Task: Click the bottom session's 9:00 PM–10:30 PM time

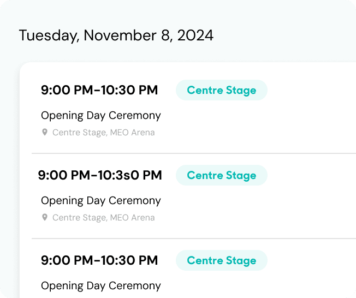Action: pyautogui.click(x=99, y=260)
